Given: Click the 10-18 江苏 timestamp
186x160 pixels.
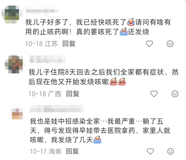Looking at the screenshot, I should pyautogui.click(x=41, y=44).
